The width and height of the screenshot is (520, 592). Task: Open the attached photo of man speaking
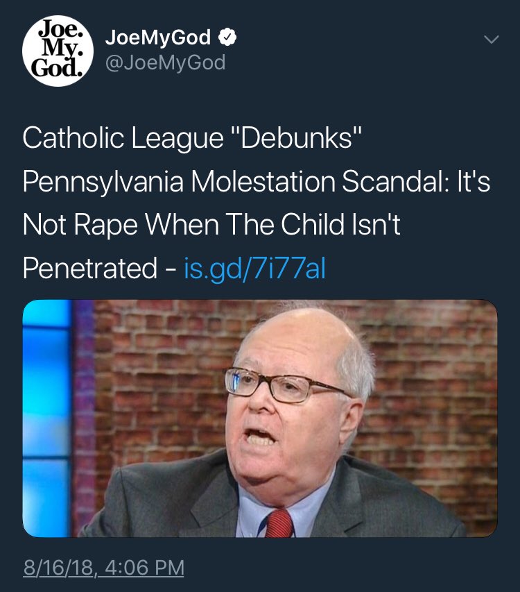tap(260, 418)
